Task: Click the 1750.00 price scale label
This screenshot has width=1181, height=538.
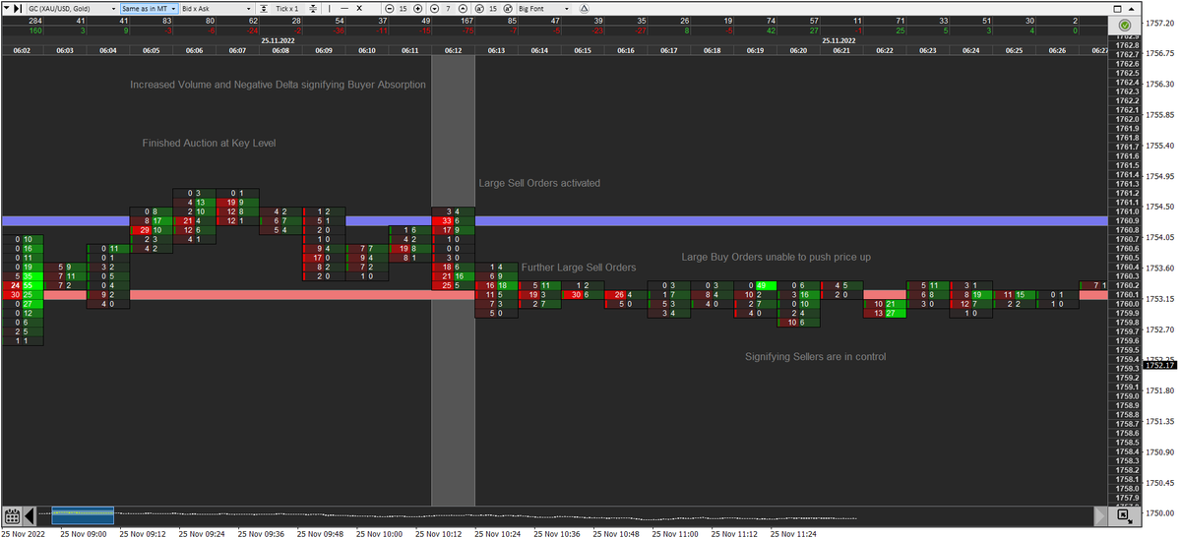Action: 1160,511
